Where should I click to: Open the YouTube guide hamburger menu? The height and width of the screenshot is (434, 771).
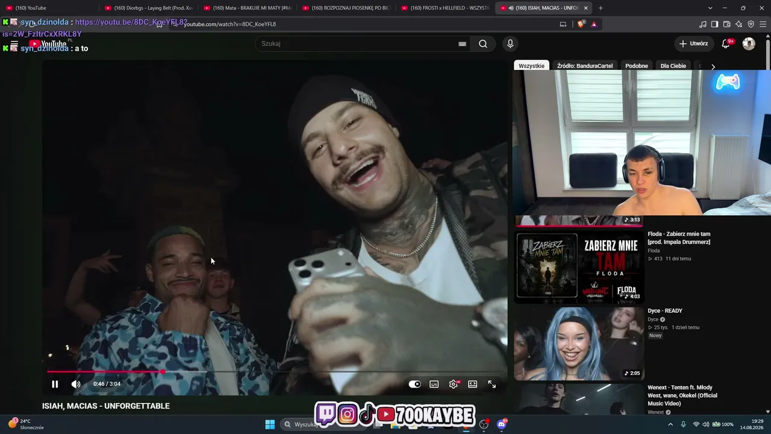pos(14,45)
